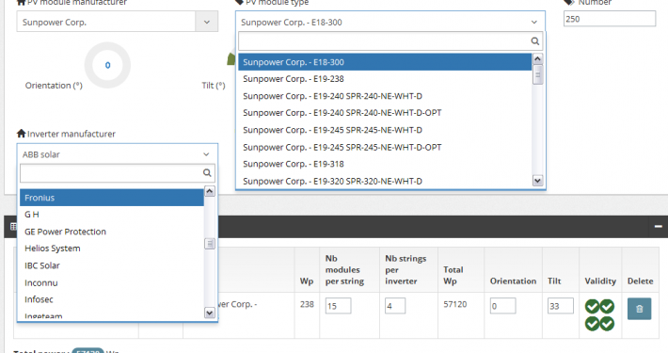
Task: Click the Nb modules per string field 15
Action: click(339, 306)
